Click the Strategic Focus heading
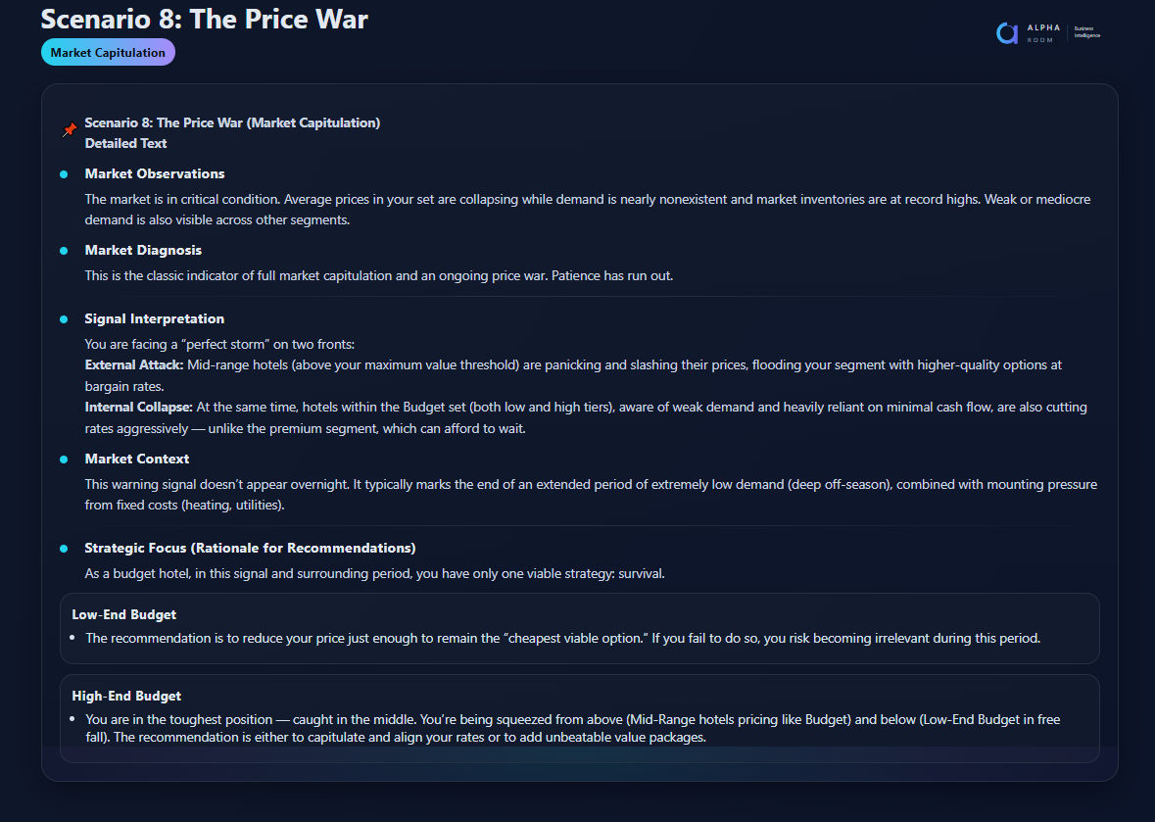This screenshot has width=1155, height=822. coord(250,549)
